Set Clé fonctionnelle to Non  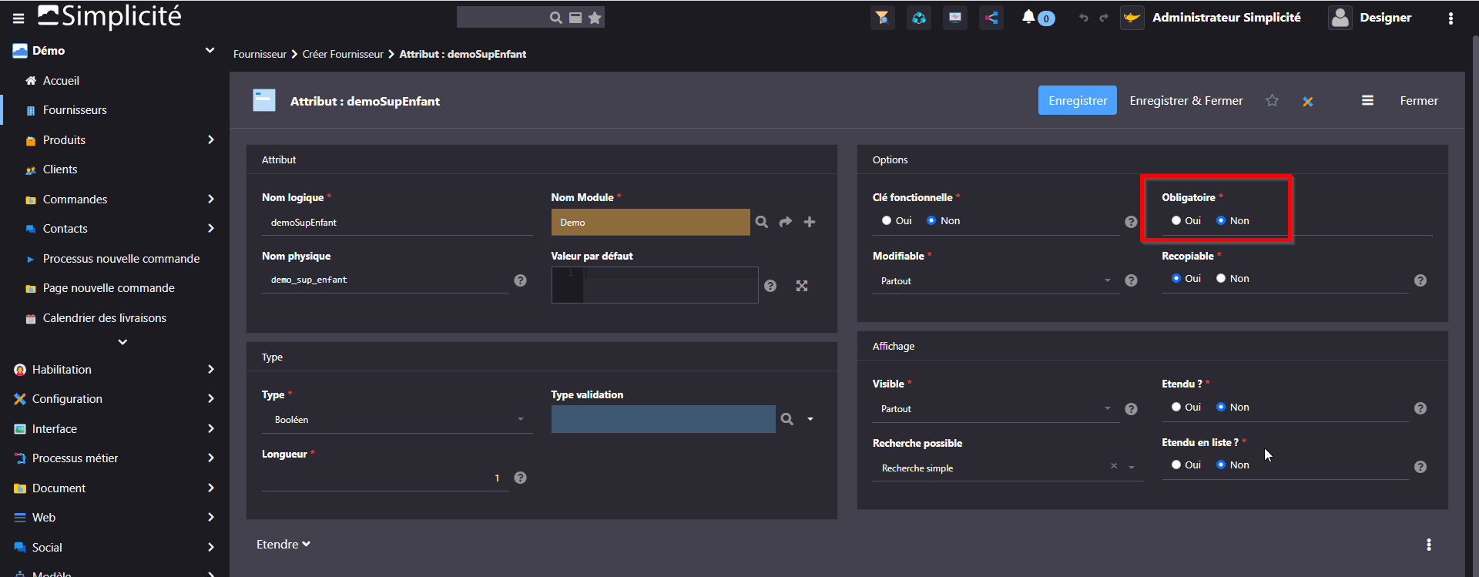(x=931, y=220)
